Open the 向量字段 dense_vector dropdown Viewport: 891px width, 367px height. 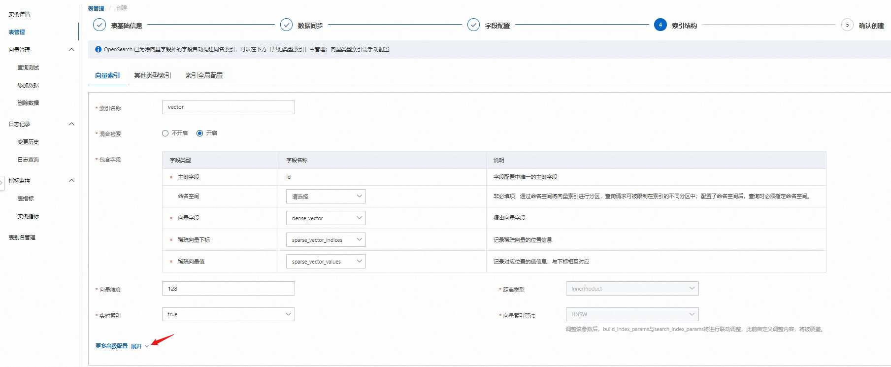326,218
